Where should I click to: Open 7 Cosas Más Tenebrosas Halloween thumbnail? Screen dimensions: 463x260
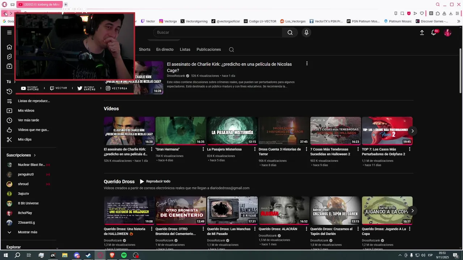(x=336, y=131)
